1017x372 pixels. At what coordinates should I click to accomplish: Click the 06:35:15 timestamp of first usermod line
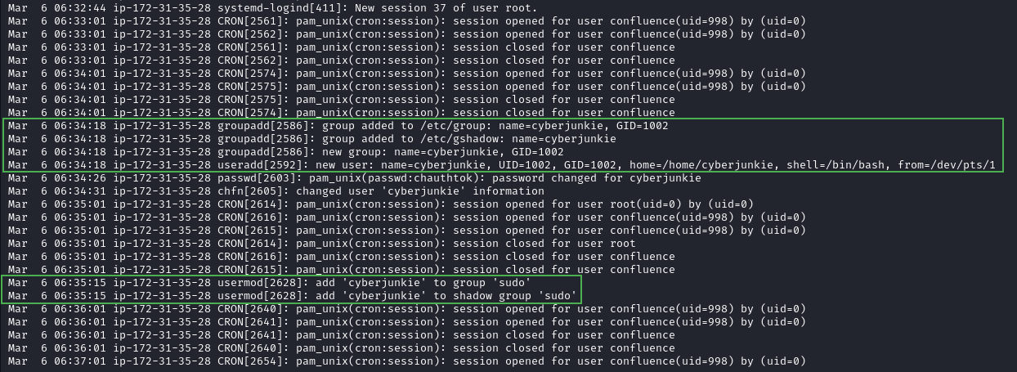[x=80, y=282]
